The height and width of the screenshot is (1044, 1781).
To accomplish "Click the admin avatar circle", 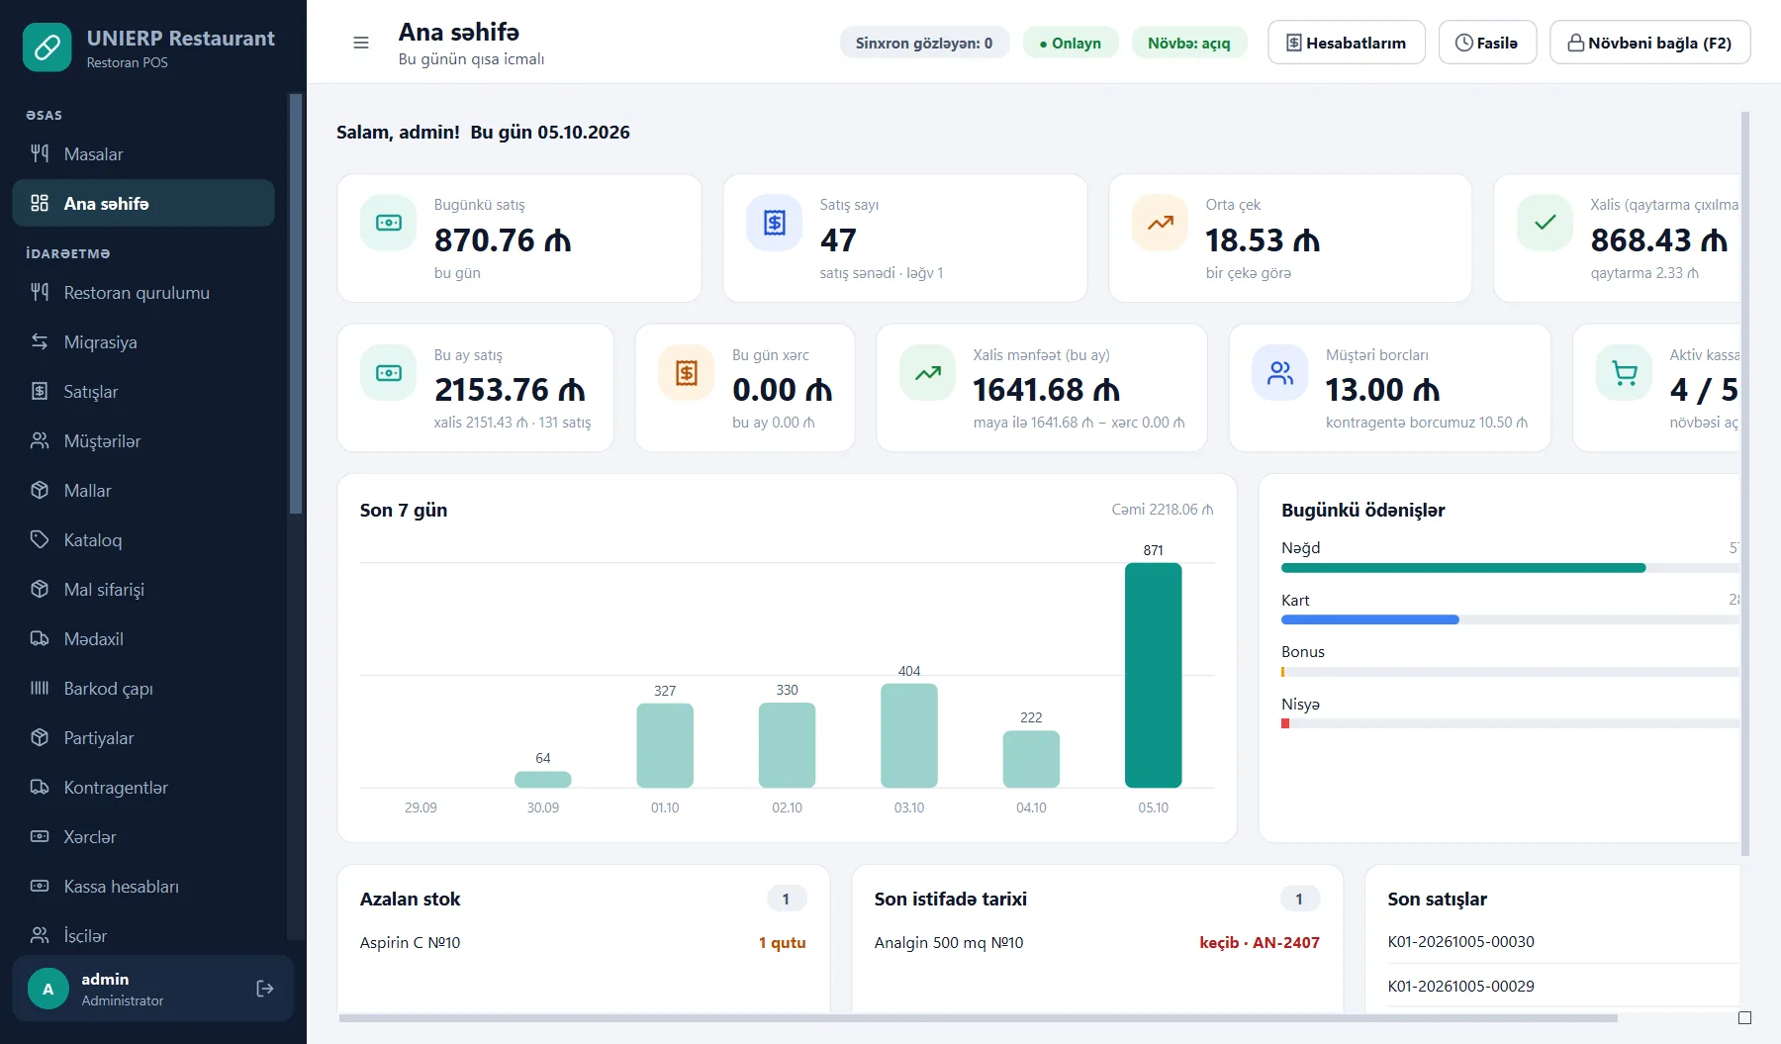I will (48, 989).
